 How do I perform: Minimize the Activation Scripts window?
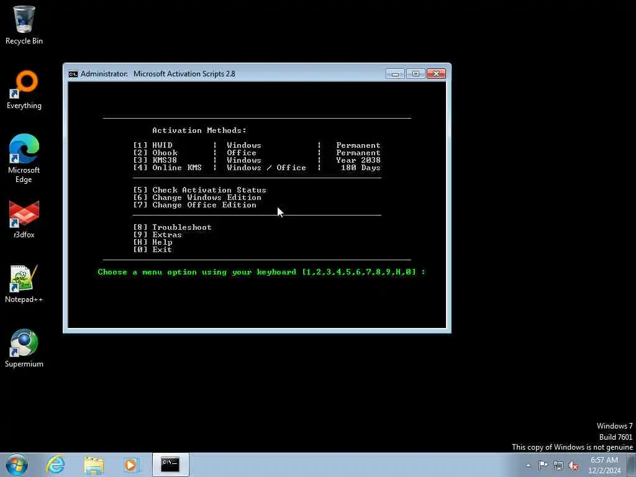click(395, 74)
